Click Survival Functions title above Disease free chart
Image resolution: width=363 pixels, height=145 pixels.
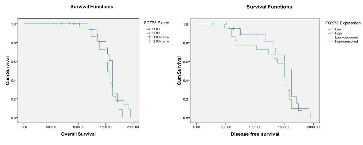click(x=269, y=7)
